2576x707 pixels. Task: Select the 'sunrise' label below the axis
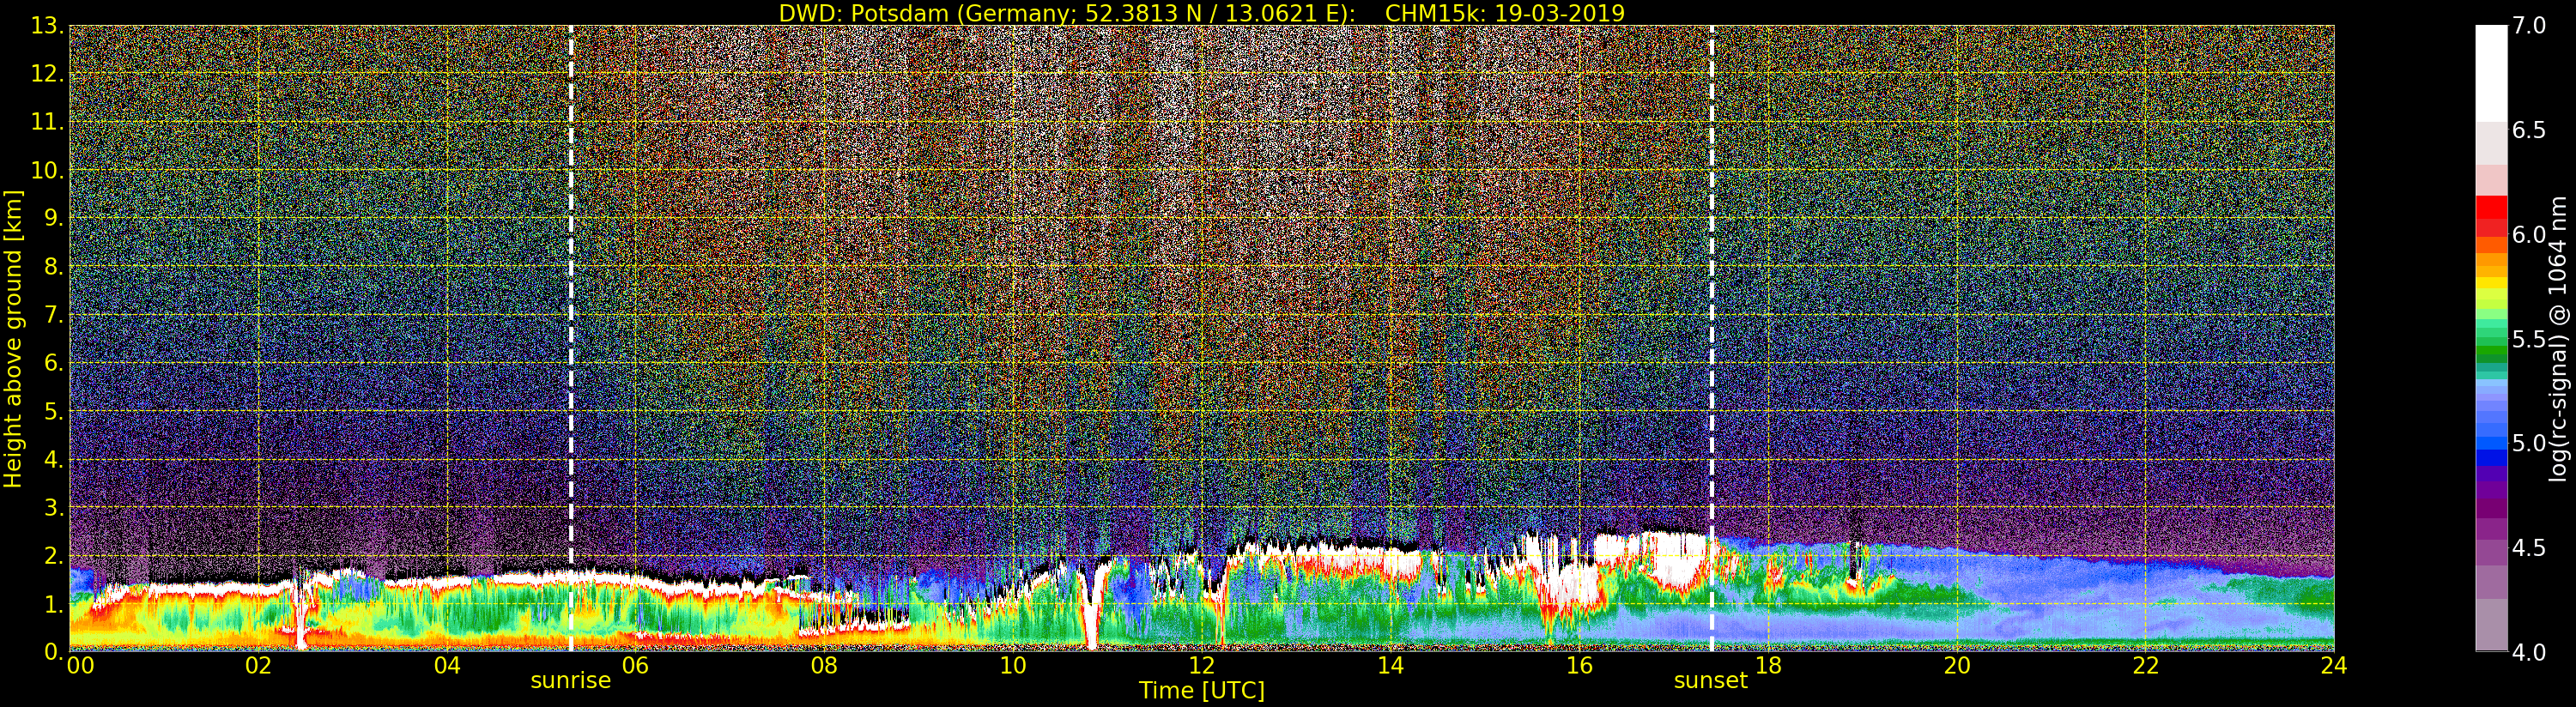point(570,680)
